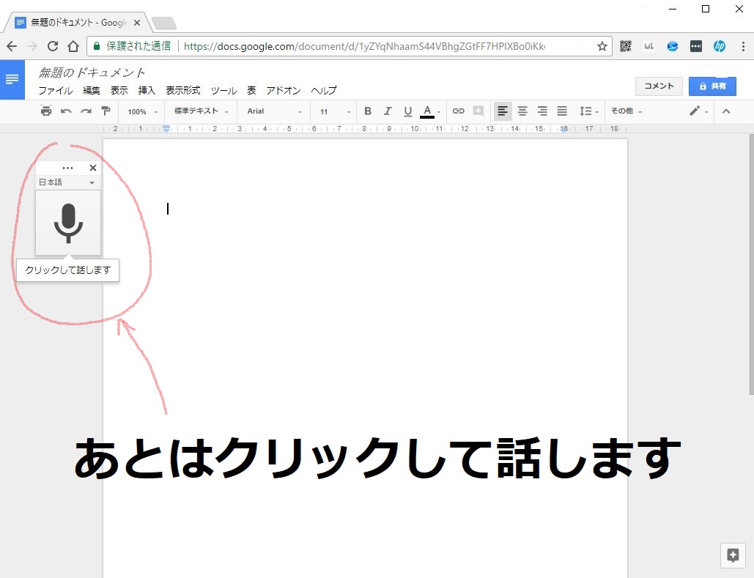Align text right
Viewport: 754px width, 578px height.
click(542, 111)
